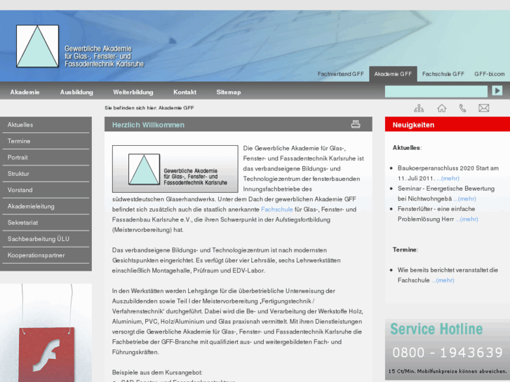This screenshot has width=510, height=382.
Task: Click the print icon in Herzlich Willkommen header
Action: coord(356,124)
